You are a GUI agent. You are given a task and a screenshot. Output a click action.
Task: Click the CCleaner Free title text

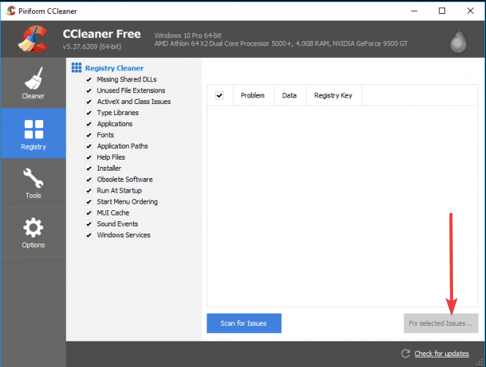(102, 34)
